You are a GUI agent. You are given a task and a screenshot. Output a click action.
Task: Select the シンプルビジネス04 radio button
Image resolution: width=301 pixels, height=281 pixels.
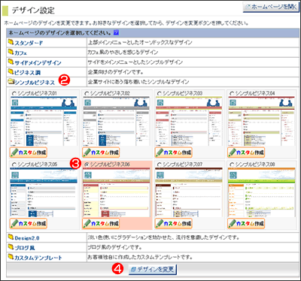(x=232, y=93)
